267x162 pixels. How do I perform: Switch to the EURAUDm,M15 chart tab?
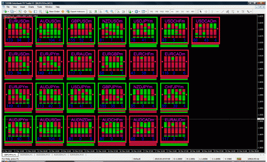click(x=77, y=155)
